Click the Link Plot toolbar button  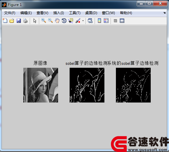90,21
